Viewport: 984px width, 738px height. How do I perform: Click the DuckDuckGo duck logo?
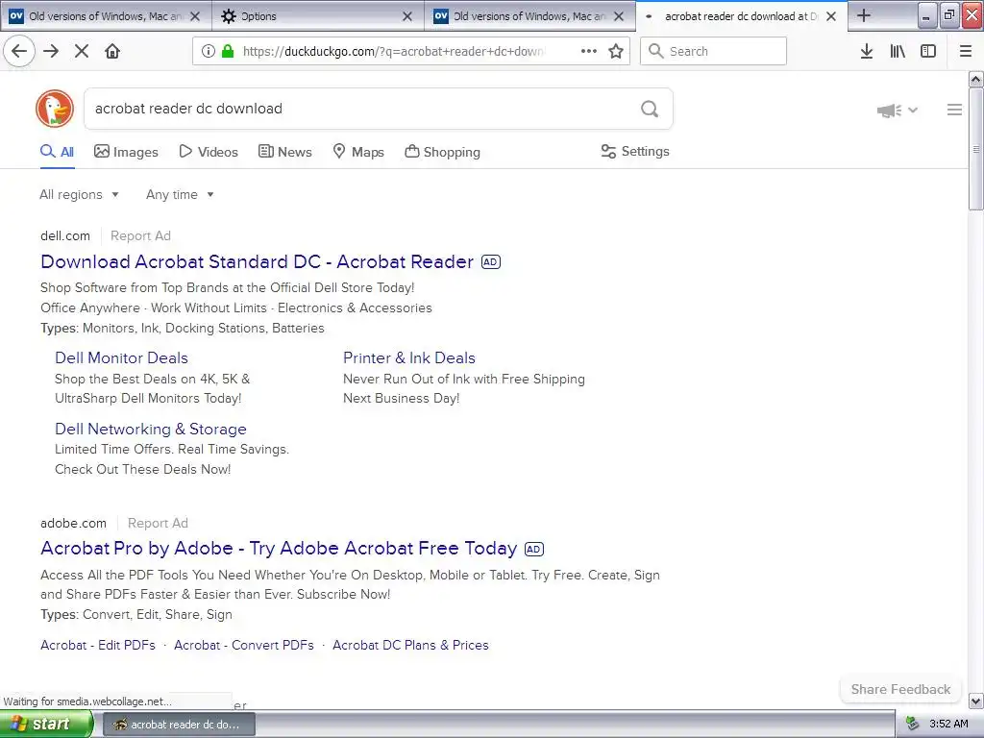[55, 109]
